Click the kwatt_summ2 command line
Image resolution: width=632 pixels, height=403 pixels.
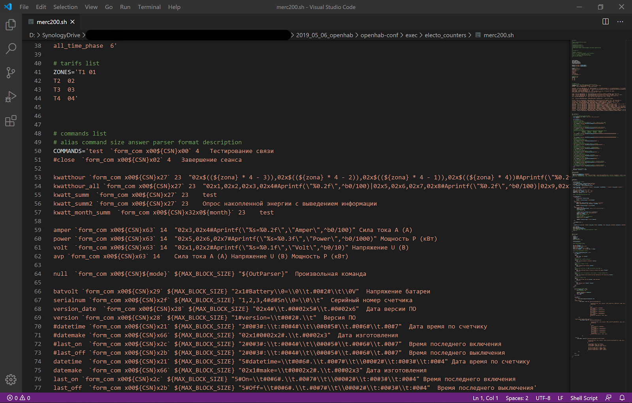pos(215,204)
